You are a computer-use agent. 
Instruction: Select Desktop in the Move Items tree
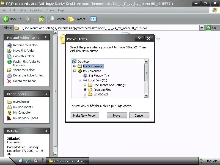tap(83, 62)
